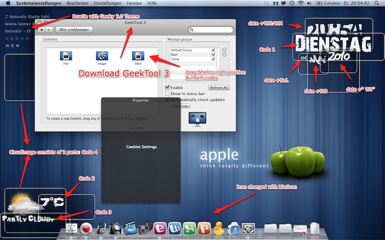Image resolution: width=385 pixels, height=240 pixels.
Task: Select the File geeklet icon
Action: (x=66, y=56)
